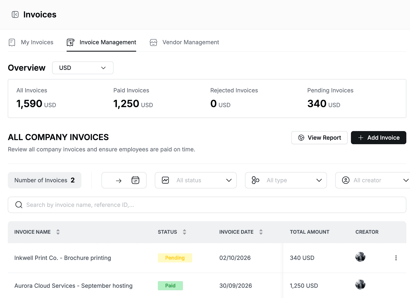
Task: Focus the invoice search field
Action: pos(207,205)
